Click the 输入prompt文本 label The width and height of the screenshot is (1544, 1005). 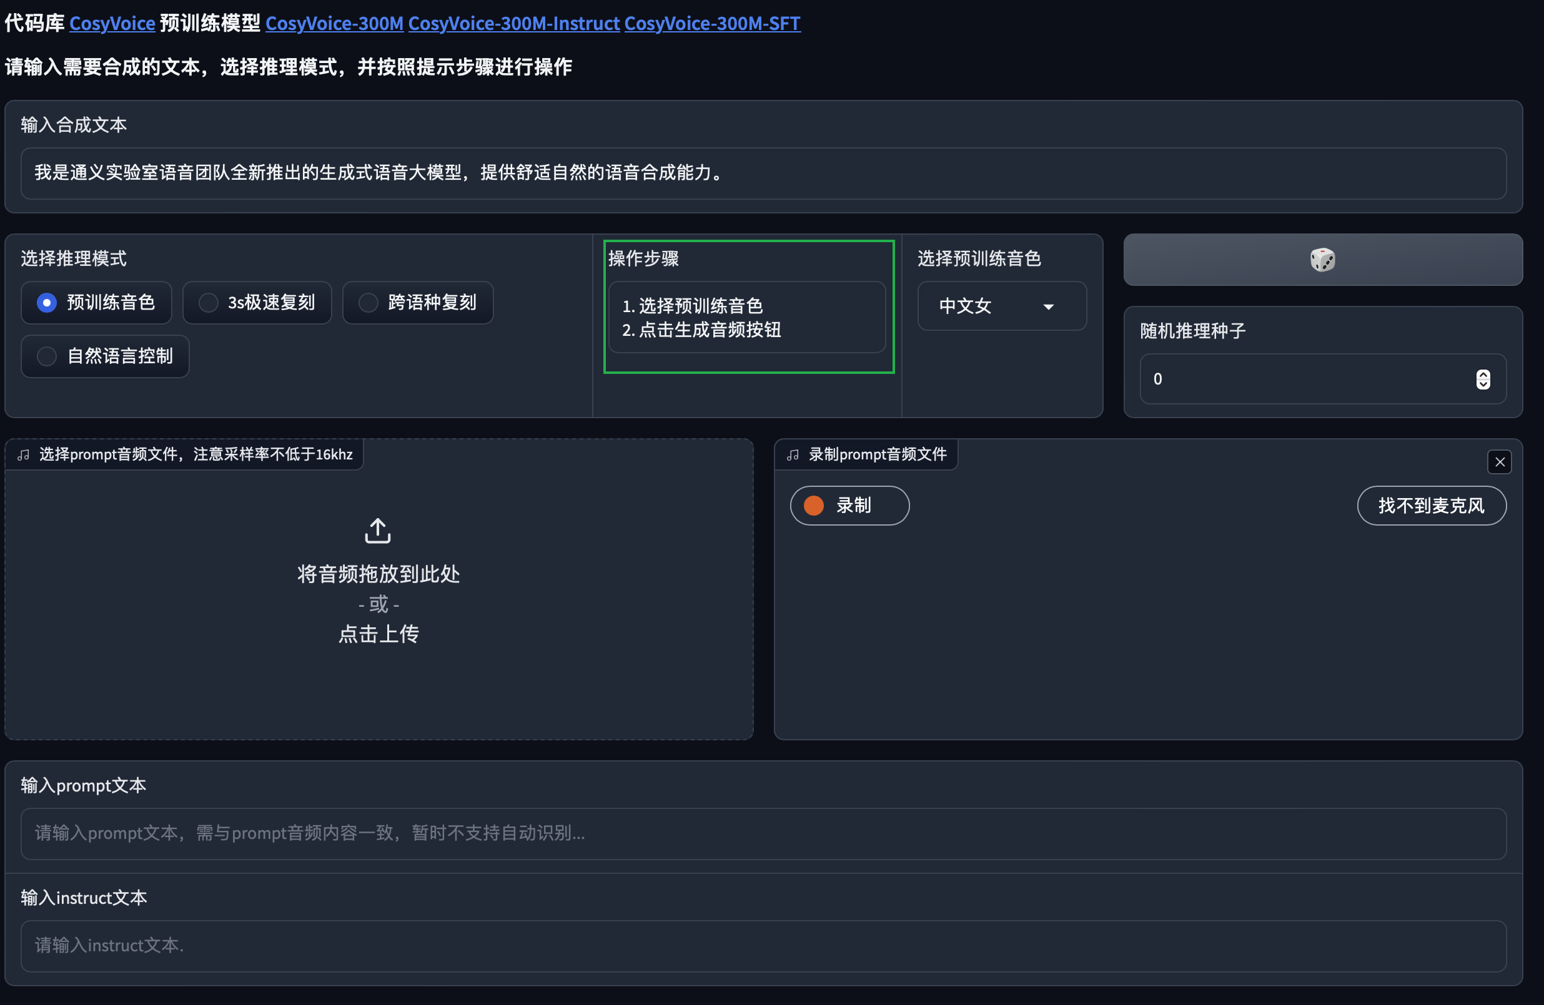coord(84,786)
